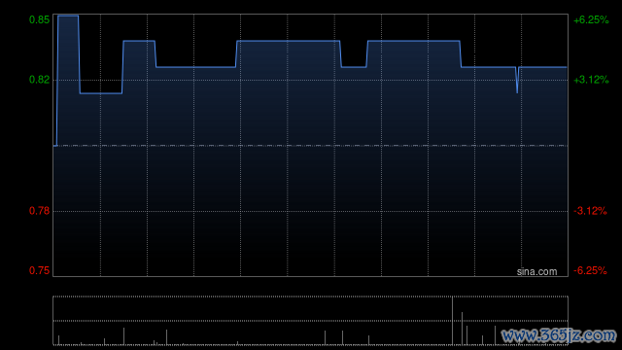Select the final flat segment of the price line
This screenshot has width=622, height=350.
(543, 67)
